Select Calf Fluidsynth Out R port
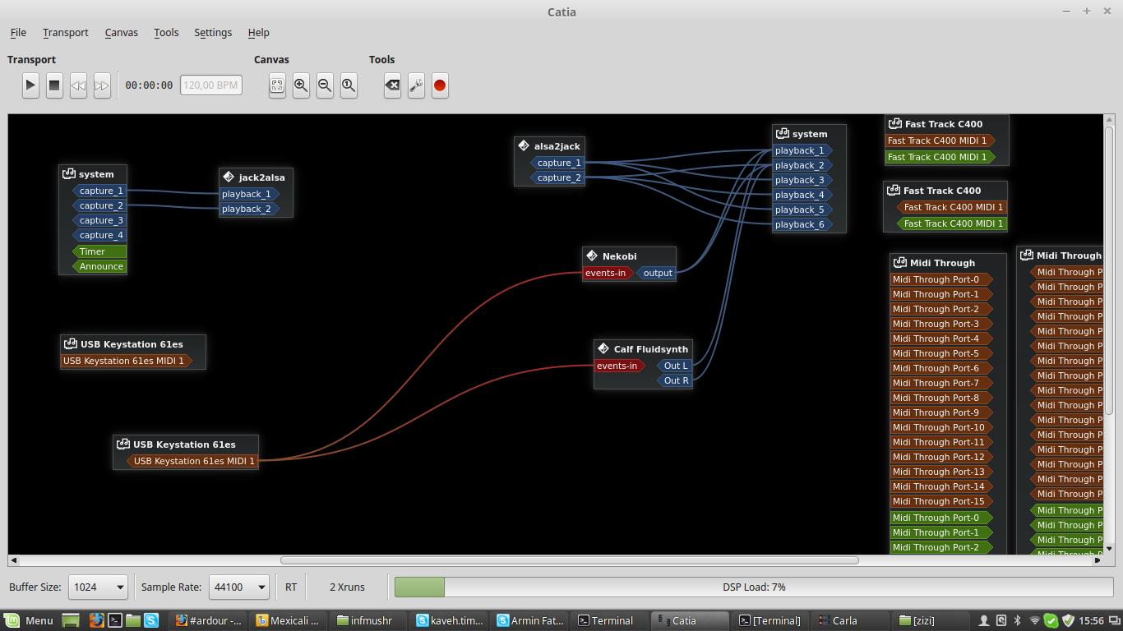 tap(676, 380)
